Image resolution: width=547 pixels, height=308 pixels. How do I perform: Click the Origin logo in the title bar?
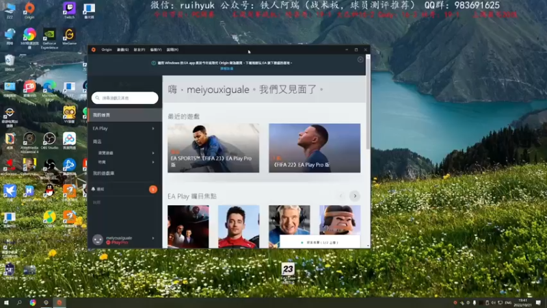pyautogui.click(x=94, y=49)
